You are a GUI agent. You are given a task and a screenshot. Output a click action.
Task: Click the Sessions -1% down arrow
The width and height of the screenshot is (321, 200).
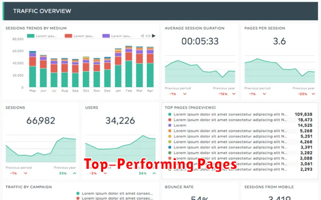[x=26, y=173]
